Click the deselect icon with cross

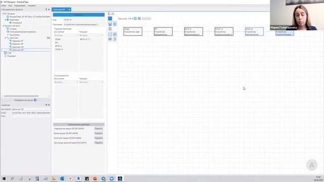click(x=115, y=34)
